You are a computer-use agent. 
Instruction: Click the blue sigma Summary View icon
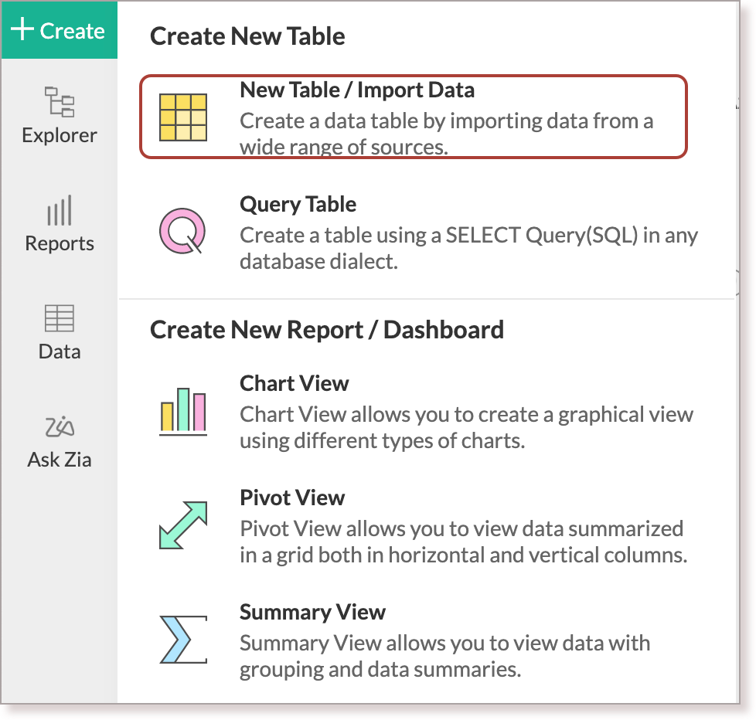pyautogui.click(x=182, y=640)
